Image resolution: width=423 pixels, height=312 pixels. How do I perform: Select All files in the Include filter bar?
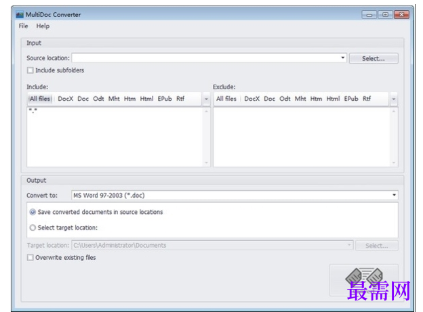[40, 99]
